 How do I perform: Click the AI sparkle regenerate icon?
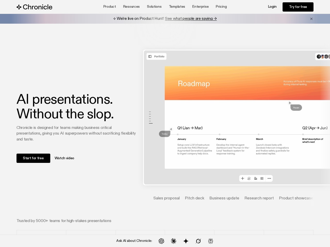point(249,179)
